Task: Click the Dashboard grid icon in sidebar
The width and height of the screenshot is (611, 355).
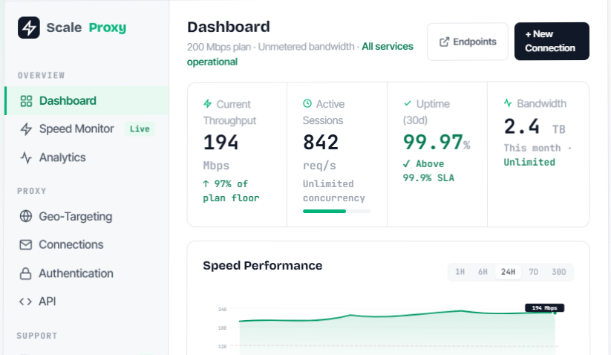Action: point(26,101)
